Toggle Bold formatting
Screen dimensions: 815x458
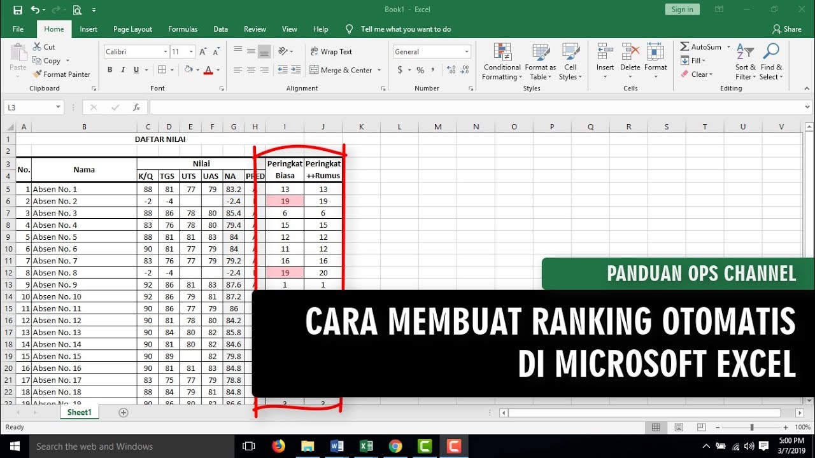point(110,70)
